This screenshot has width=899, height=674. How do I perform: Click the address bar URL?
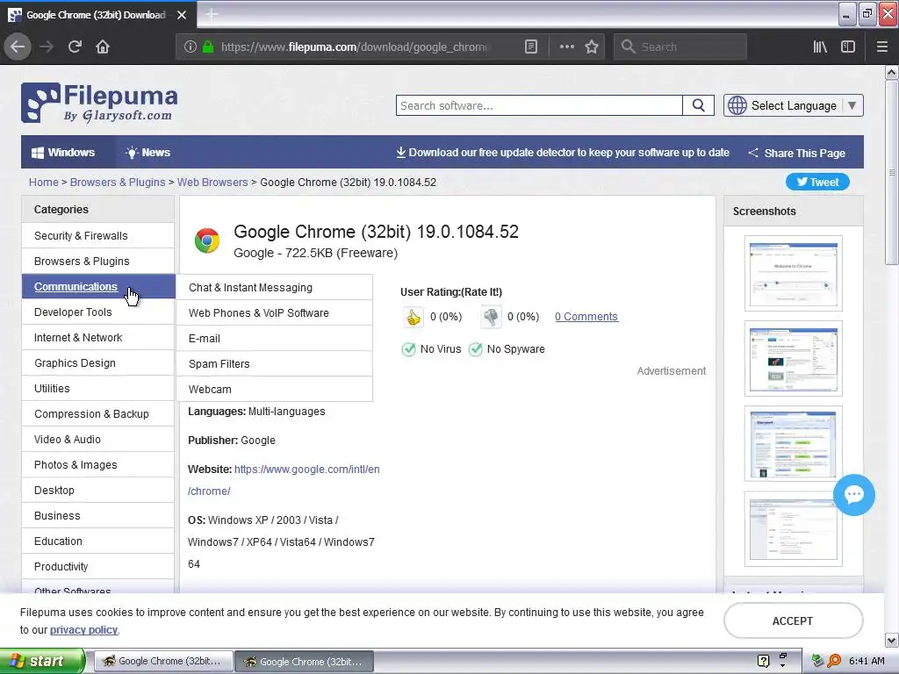356,47
